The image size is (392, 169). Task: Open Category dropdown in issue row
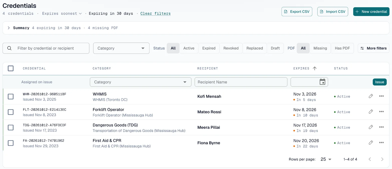coord(140,82)
